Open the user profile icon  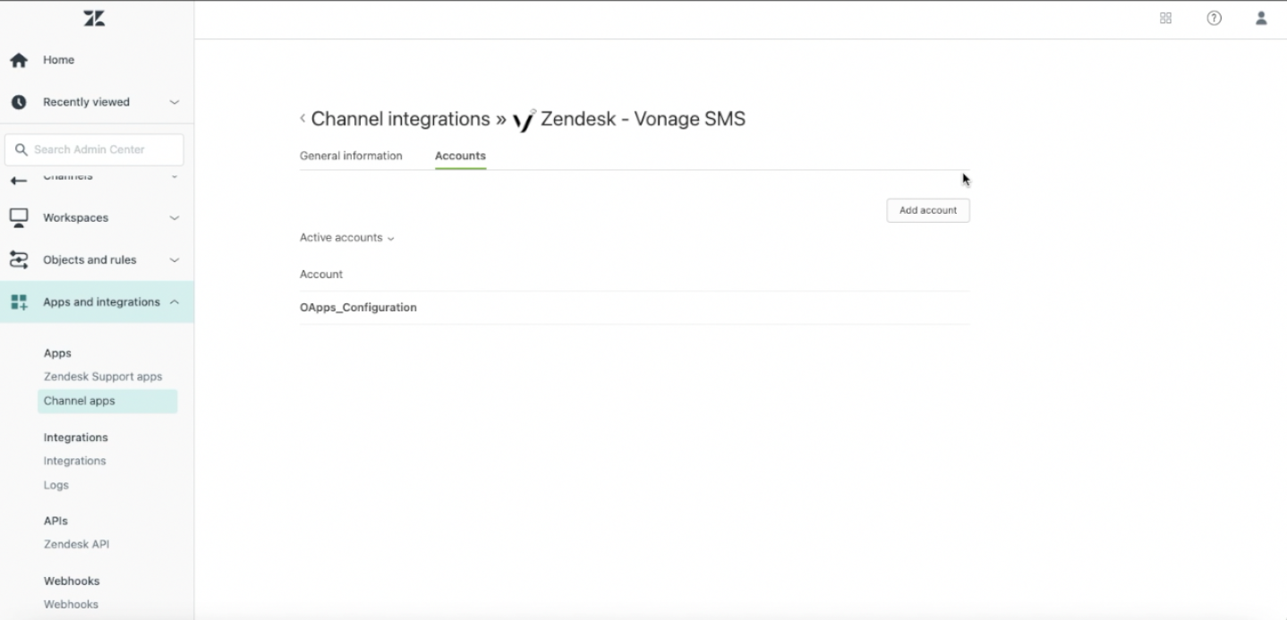tap(1261, 18)
